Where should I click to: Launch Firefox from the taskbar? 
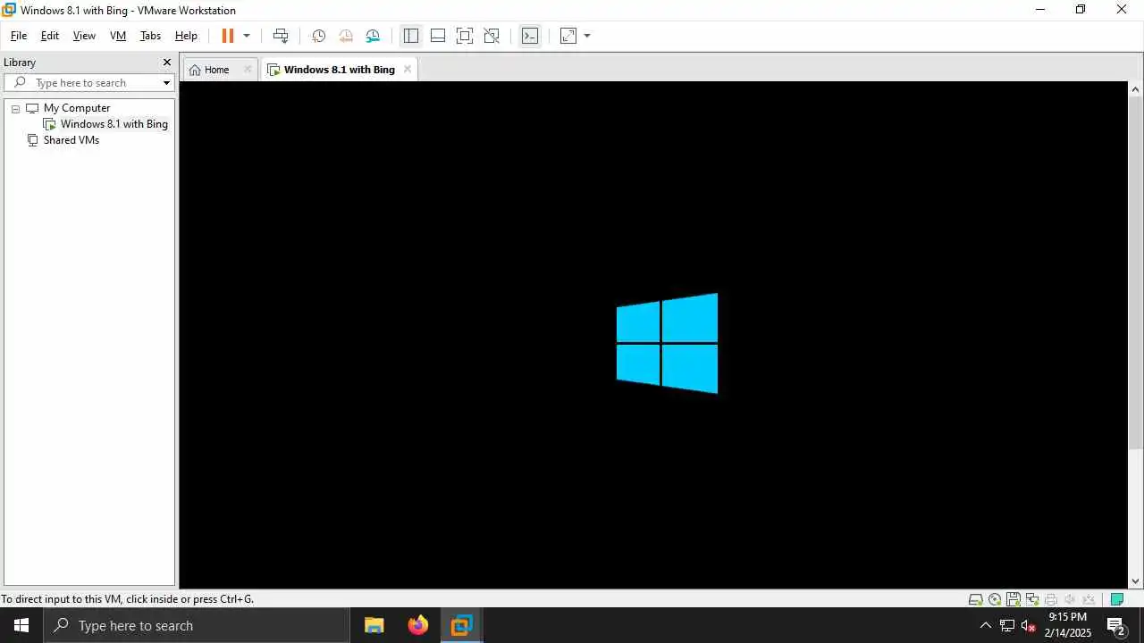pyautogui.click(x=417, y=625)
